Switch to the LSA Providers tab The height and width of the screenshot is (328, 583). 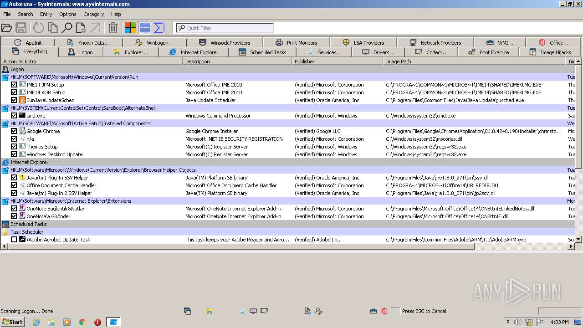click(x=364, y=43)
